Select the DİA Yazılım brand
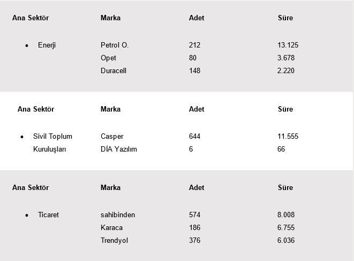 pos(118,149)
